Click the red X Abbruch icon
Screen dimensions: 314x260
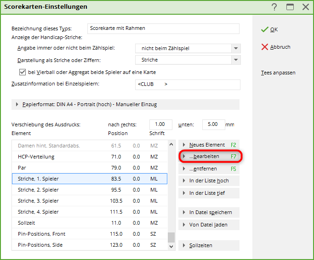(x=264, y=47)
